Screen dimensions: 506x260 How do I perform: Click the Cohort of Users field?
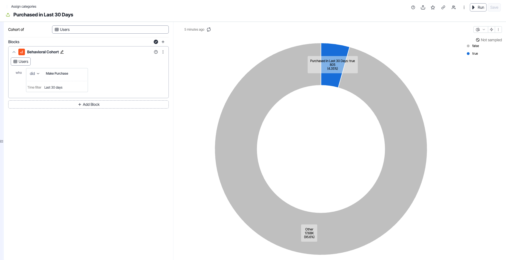coord(110,30)
